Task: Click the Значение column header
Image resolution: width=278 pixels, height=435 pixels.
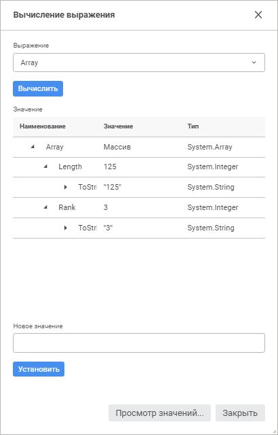Action: (118, 126)
